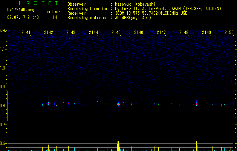Click the Observer field label
The image size is (237, 151).
(76, 4)
